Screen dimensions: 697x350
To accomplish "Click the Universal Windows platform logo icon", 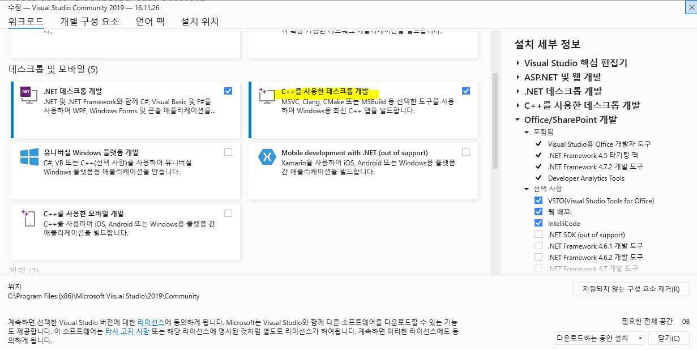I will point(29,157).
